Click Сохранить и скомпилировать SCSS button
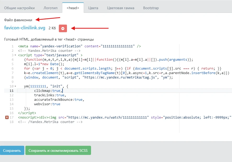The width and height of the screenshot is (232, 162). 58,151
